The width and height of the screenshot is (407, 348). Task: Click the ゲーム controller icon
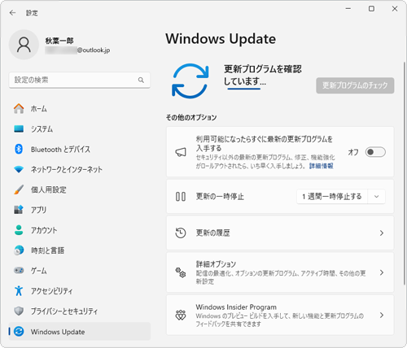tap(19, 270)
